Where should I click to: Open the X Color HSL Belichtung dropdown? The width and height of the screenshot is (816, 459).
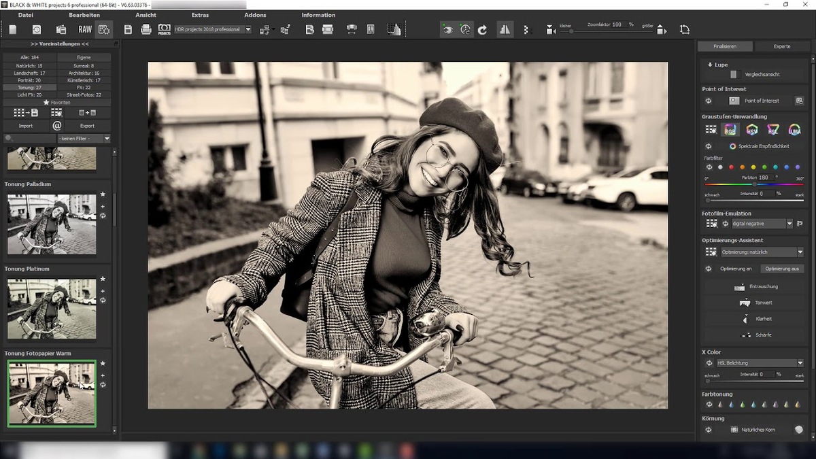pos(800,363)
